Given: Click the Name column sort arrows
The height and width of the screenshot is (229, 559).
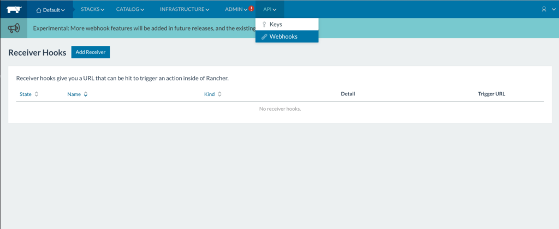Looking at the screenshot, I should (x=86, y=94).
